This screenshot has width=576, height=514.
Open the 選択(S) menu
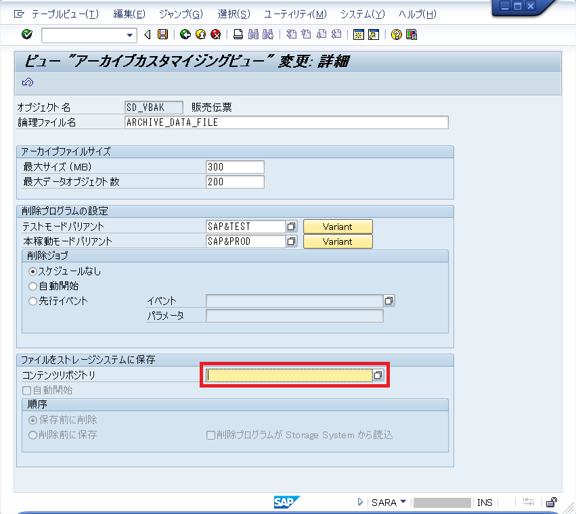(x=234, y=14)
